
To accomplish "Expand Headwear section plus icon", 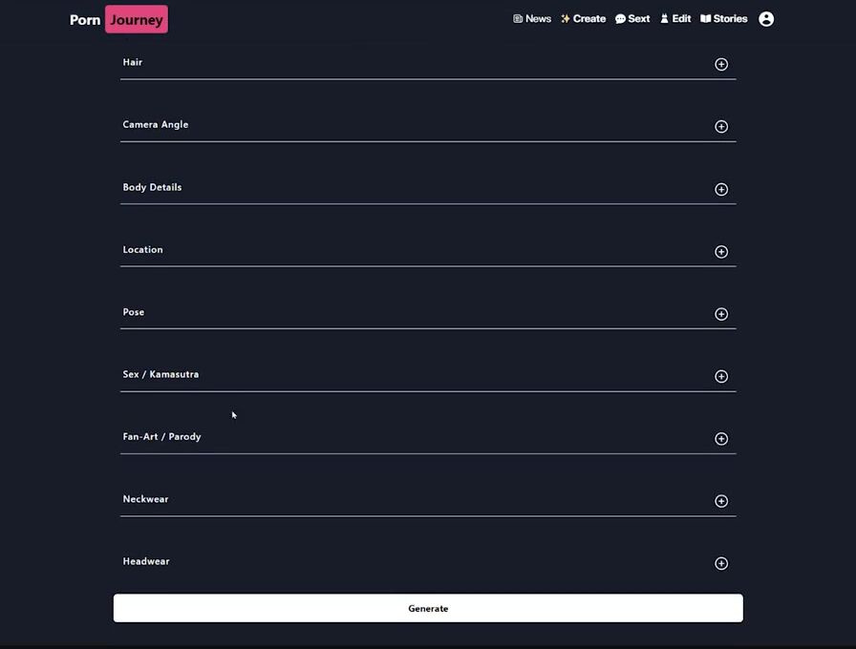I will click(x=721, y=563).
